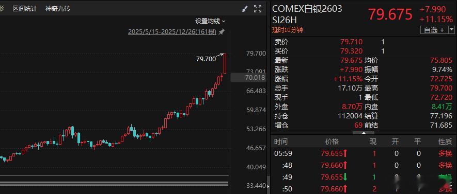Click the 价格 column header

pos(332,142)
